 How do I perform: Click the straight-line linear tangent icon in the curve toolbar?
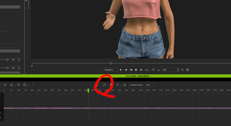(54, 85)
